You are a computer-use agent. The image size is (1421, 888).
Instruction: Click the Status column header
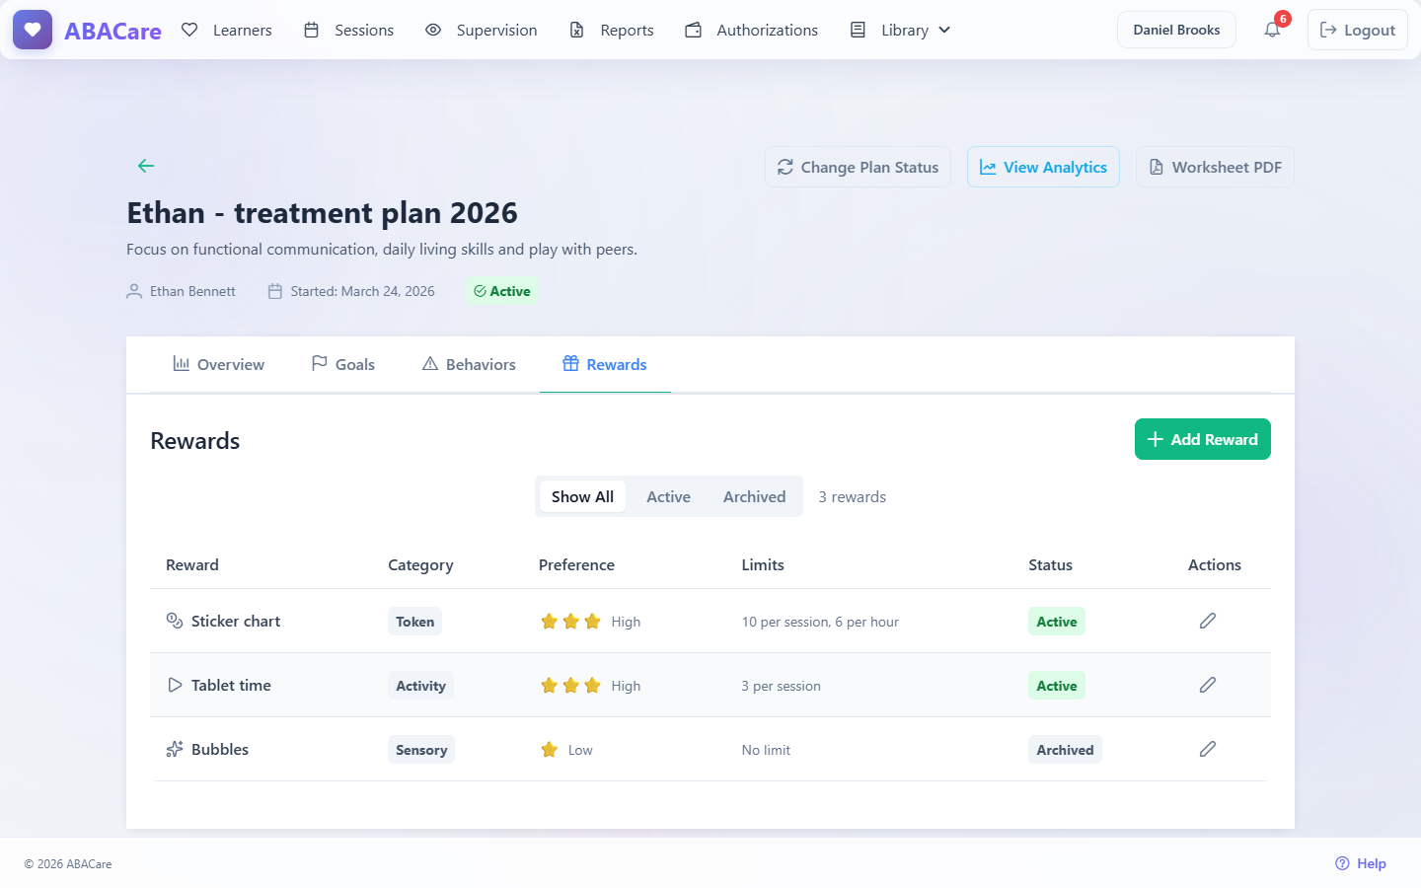(x=1050, y=564)
